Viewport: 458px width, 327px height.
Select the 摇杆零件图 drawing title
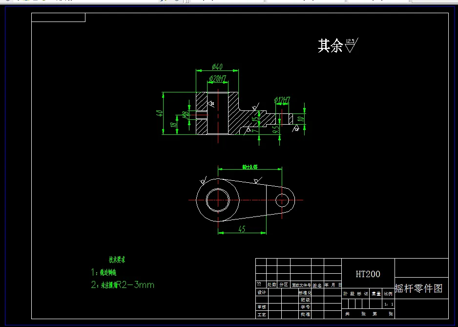[x=419, y=288]
